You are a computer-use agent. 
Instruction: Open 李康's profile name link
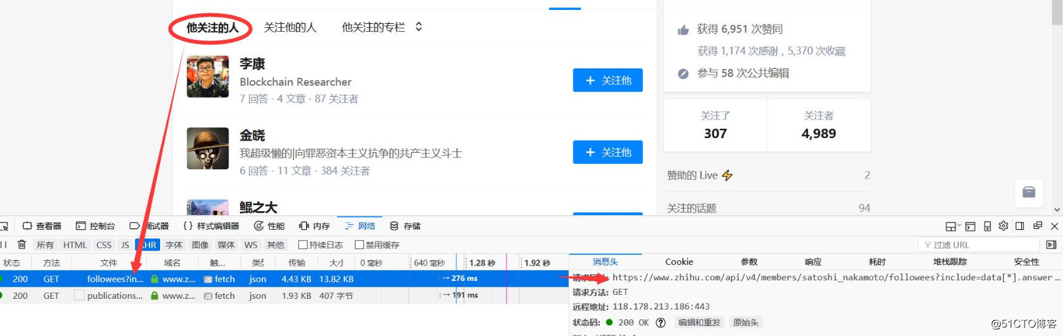(x=252, y=64)
